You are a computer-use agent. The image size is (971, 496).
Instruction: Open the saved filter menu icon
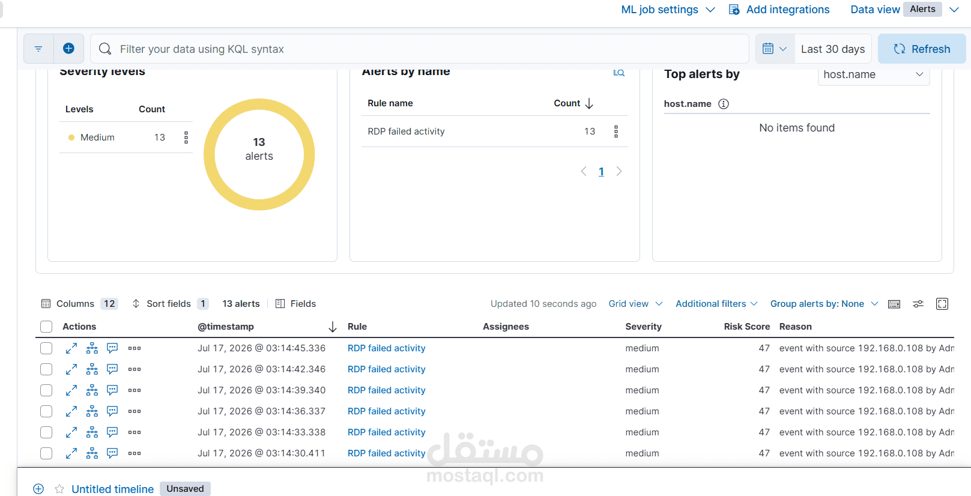point(38,49)
